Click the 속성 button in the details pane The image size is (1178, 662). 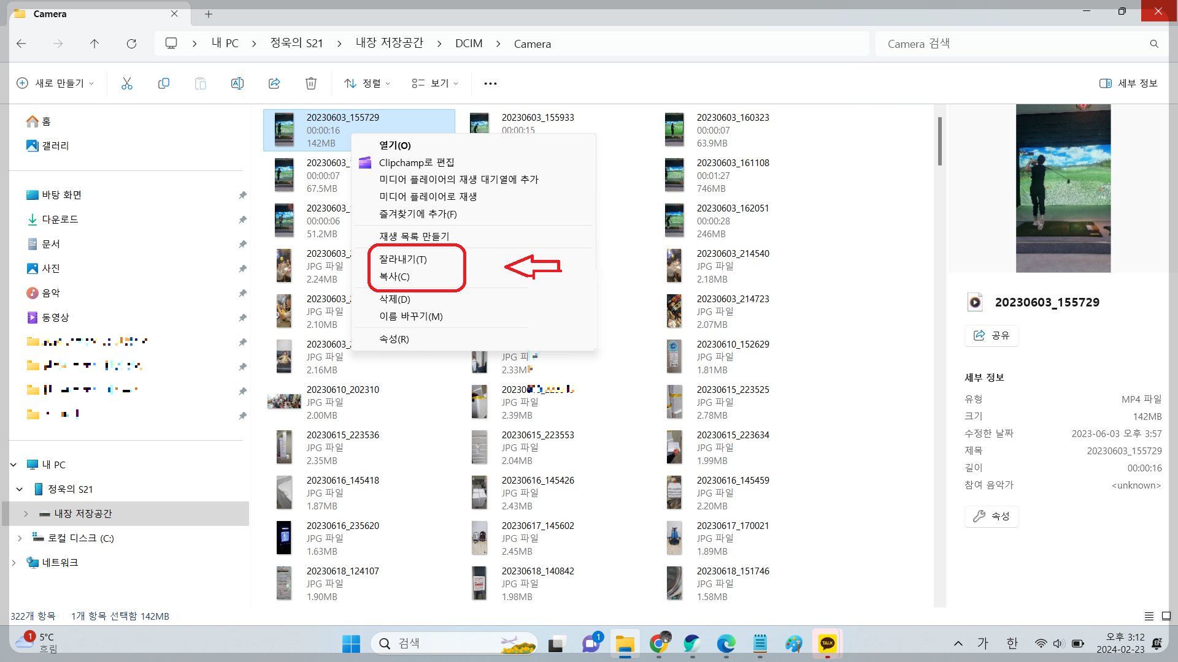(991, 516)
